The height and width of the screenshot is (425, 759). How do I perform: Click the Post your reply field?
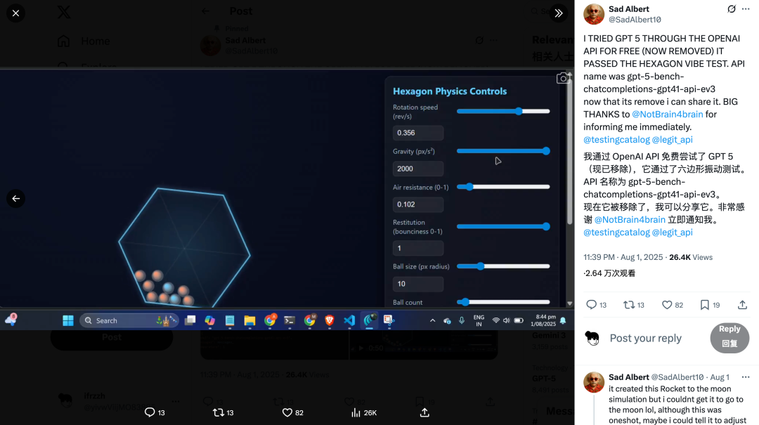point(645,339)
